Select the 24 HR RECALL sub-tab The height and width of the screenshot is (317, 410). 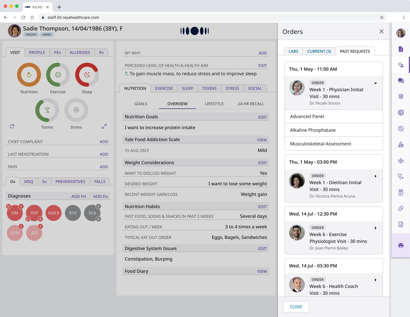[x=251, y=104]
